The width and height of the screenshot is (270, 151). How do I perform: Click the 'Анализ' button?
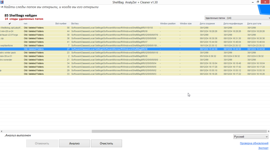(75, 143)
